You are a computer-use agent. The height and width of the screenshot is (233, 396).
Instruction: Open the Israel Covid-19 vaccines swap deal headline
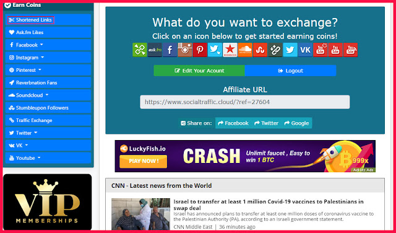pyautogui.click(x=269, y=204)
